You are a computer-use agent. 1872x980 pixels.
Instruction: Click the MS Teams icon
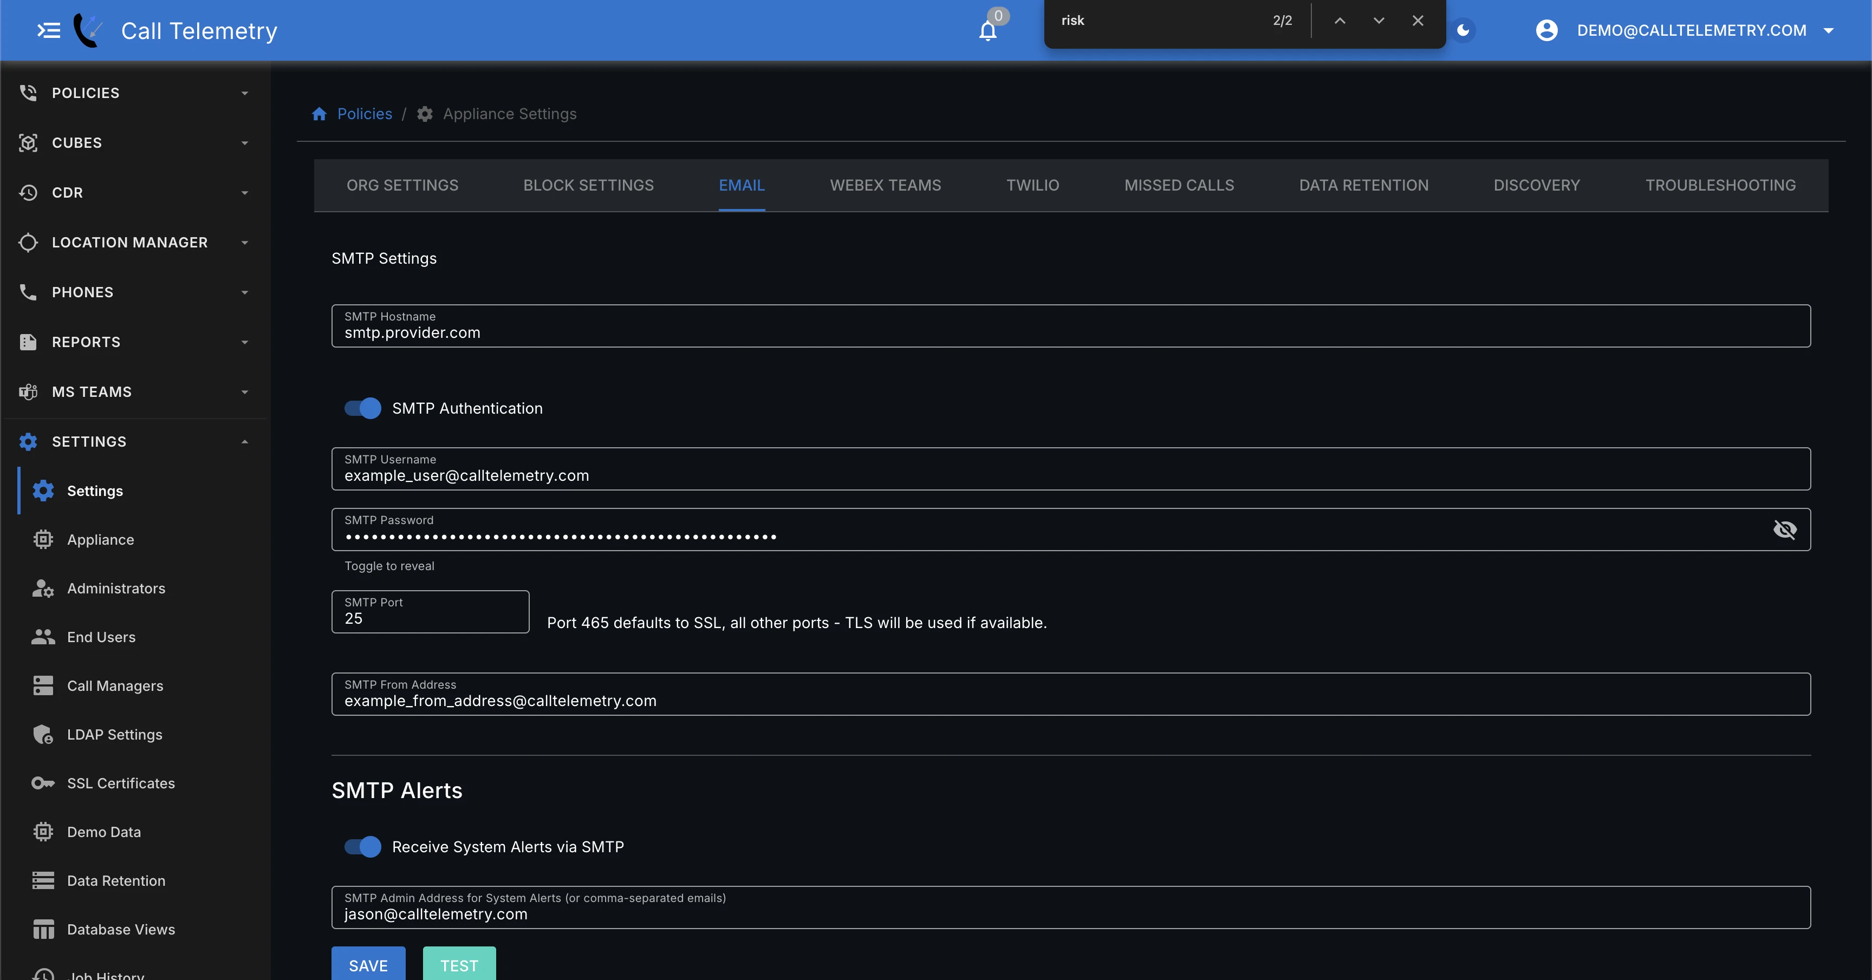[28, 391]
